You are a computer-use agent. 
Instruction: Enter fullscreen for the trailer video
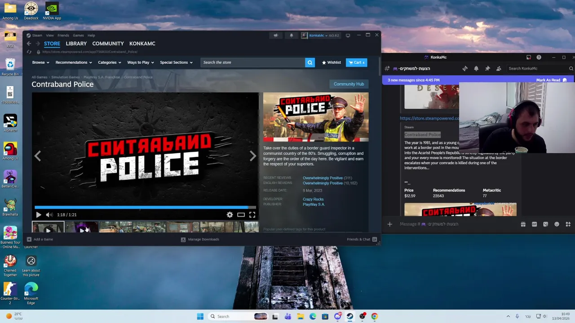(x=252, y=215)
